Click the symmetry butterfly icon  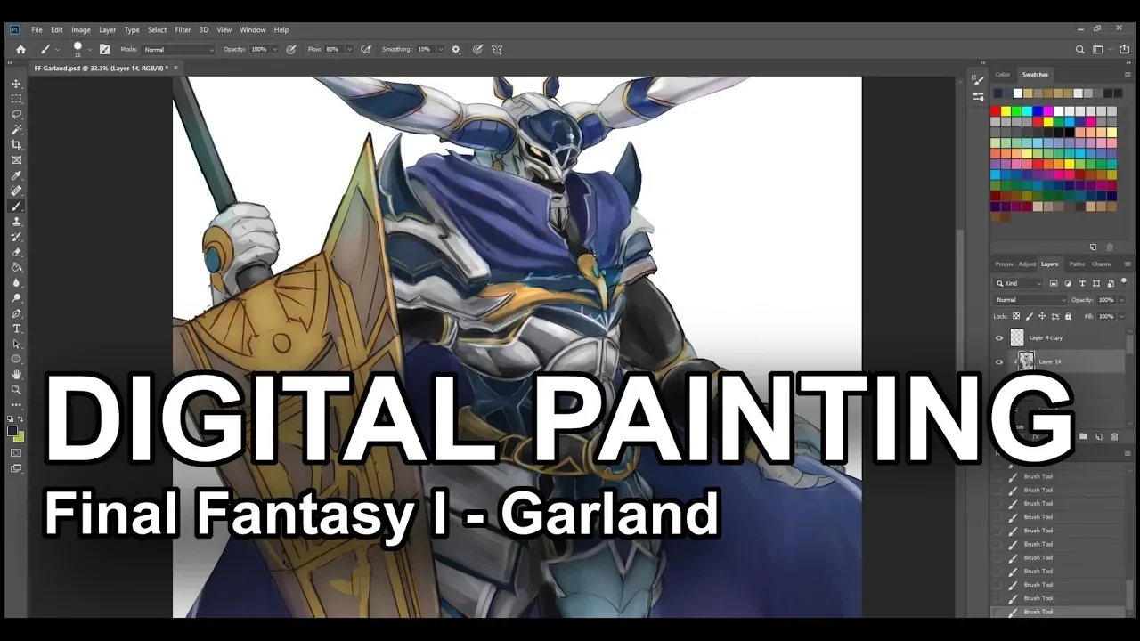point(497,49)
